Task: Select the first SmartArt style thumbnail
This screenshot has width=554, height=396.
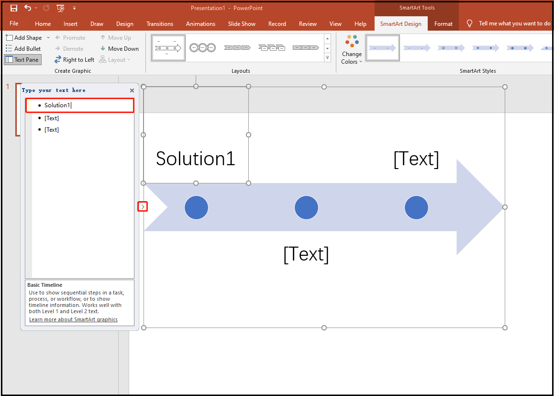Action: coord(382,47)
